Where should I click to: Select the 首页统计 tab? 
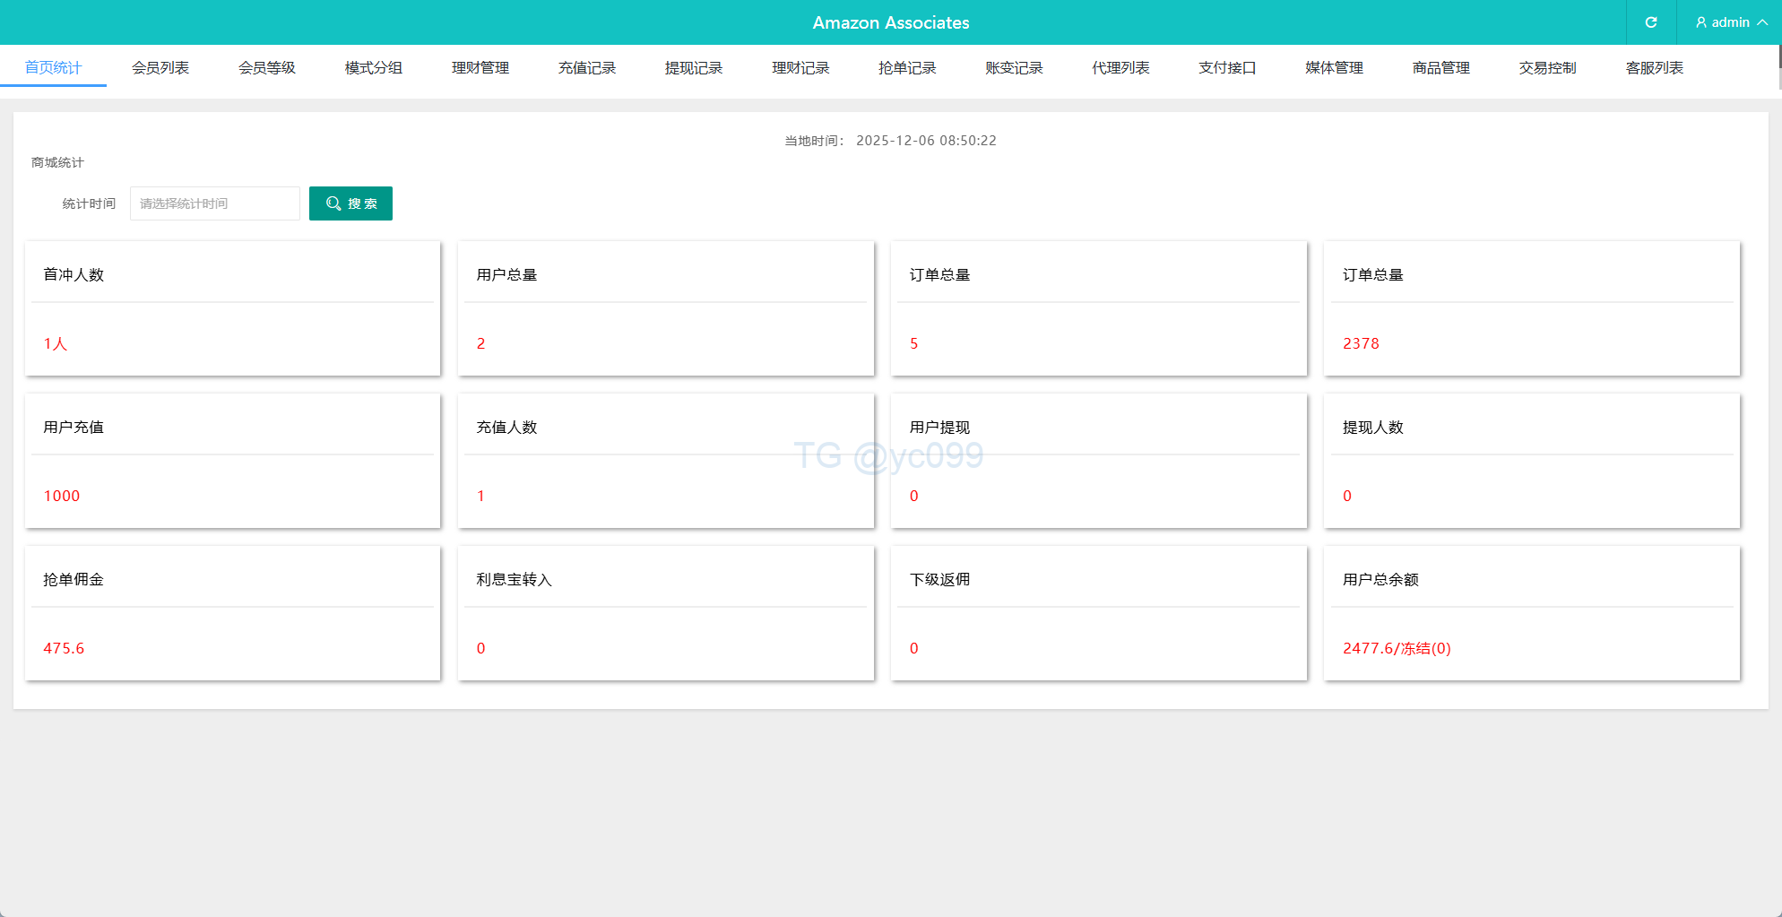click(54, 68)
